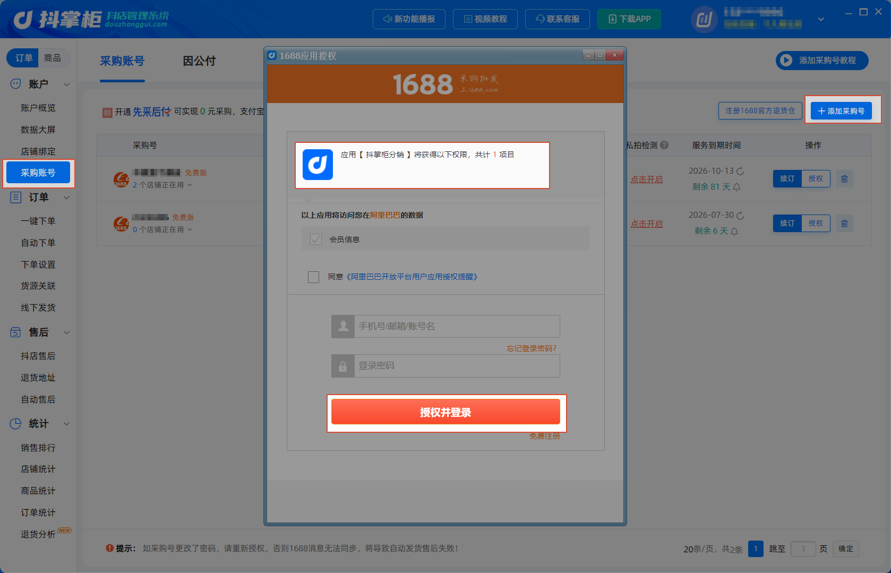Click the 抖掌柜分销 app icon in dialog
Viewport: 891px width, 573px height.
tap(318, 165)
